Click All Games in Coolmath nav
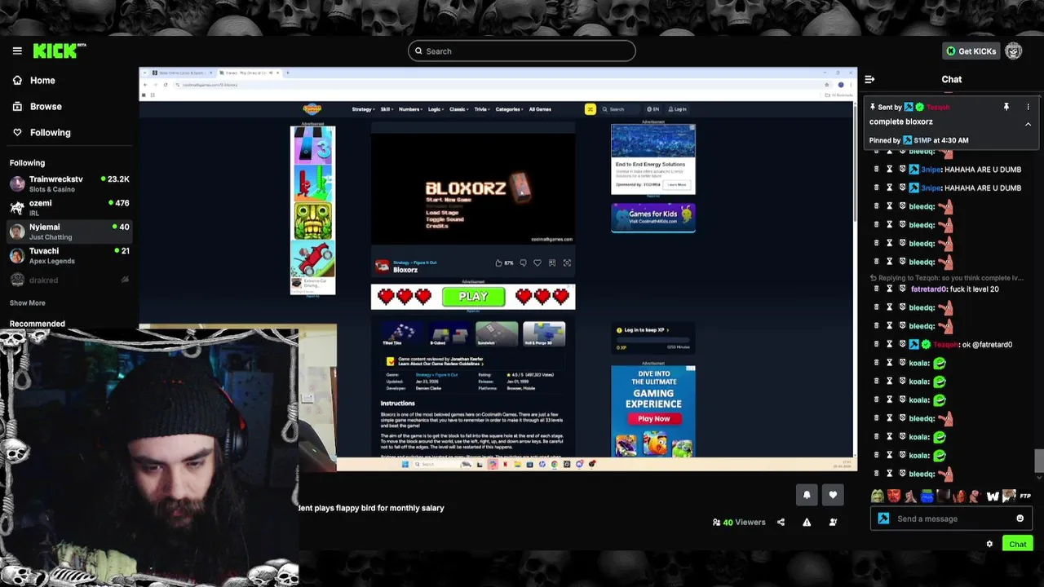Screen dimensions: 1044x587 pos(540,109)
